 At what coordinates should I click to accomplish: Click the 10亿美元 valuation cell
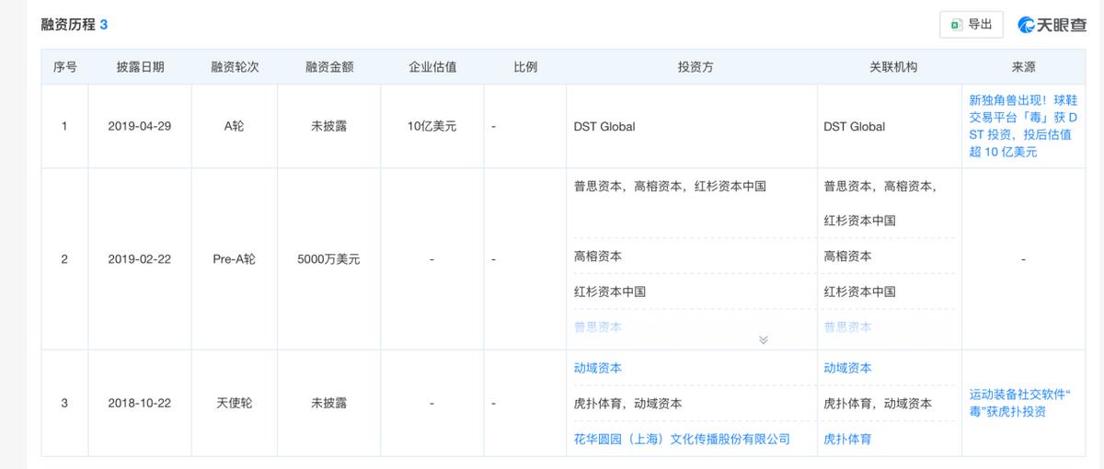432,127
